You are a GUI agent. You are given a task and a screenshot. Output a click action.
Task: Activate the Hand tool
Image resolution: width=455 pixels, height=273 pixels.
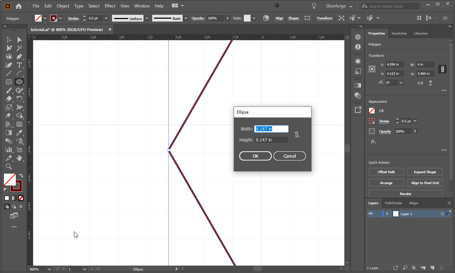coord(19,158)
